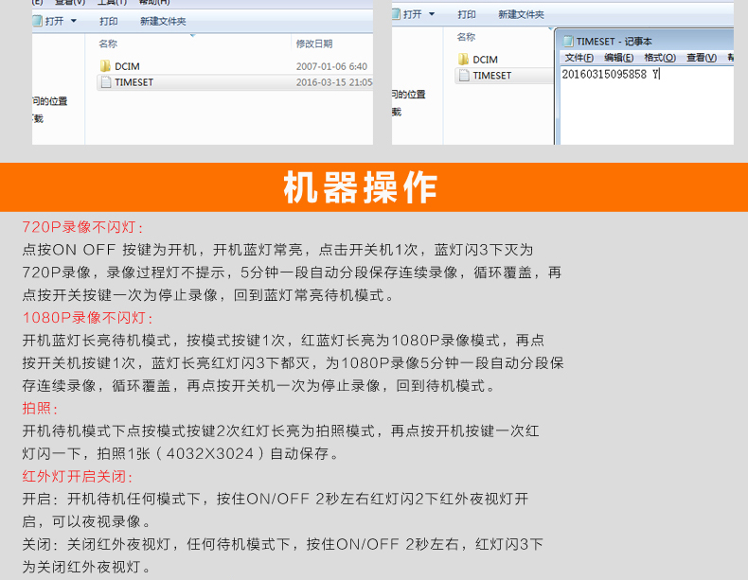
Task: Click 新建文件夹 in left Explorer toolbar
Action: pyautogui.click(x=163, y=22)
